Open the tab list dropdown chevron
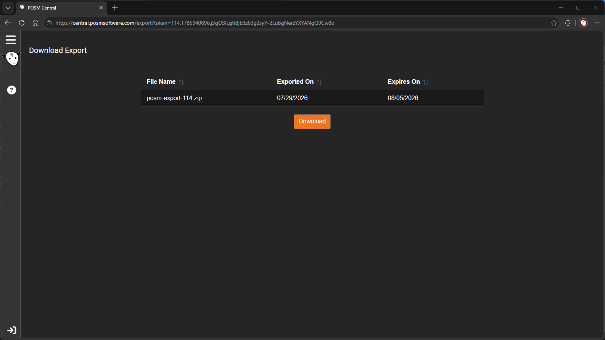This screenshot has width=605, height=340. pyautogui.click(x=8, y=8)
